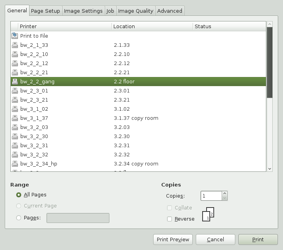283x250 pixels.
Task: Click the scrollbar up arrow
Action: click(269, 24)
